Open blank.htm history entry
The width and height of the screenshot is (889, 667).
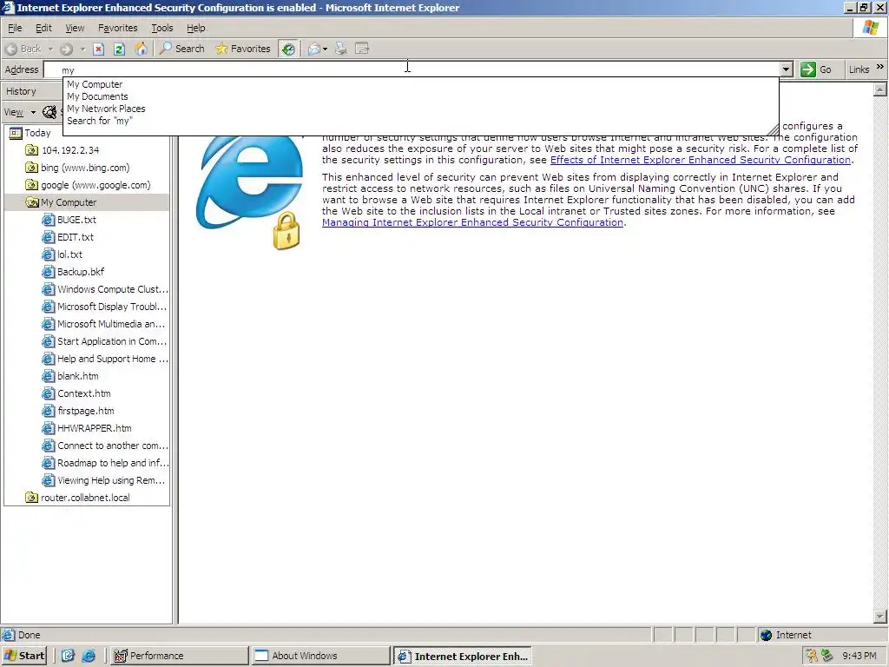coord(71,376)
